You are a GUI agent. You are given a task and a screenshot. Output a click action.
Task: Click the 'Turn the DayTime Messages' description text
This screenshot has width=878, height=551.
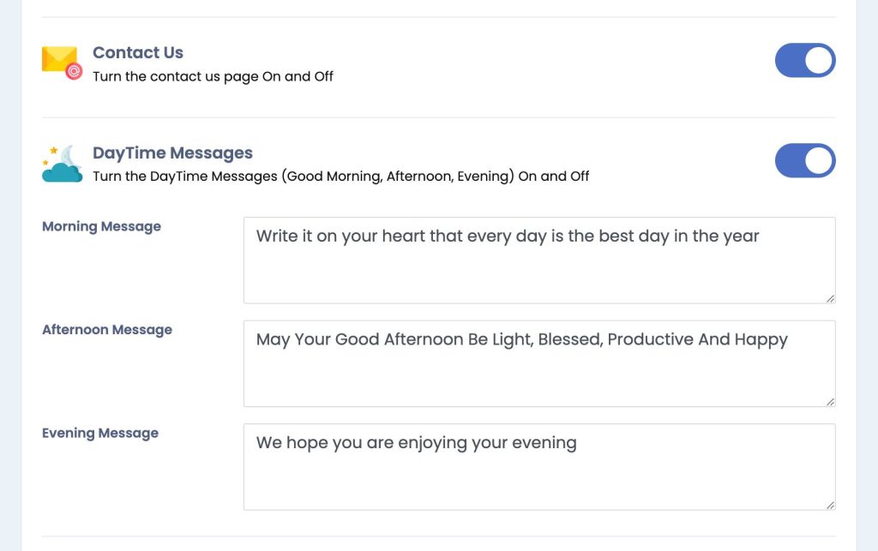[341, 177]
